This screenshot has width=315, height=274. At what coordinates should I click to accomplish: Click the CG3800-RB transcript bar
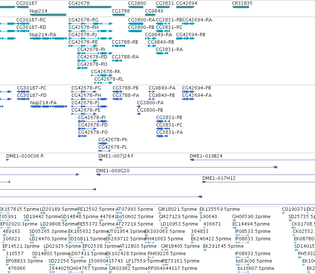pyautogui.click(x=135, y=31)
